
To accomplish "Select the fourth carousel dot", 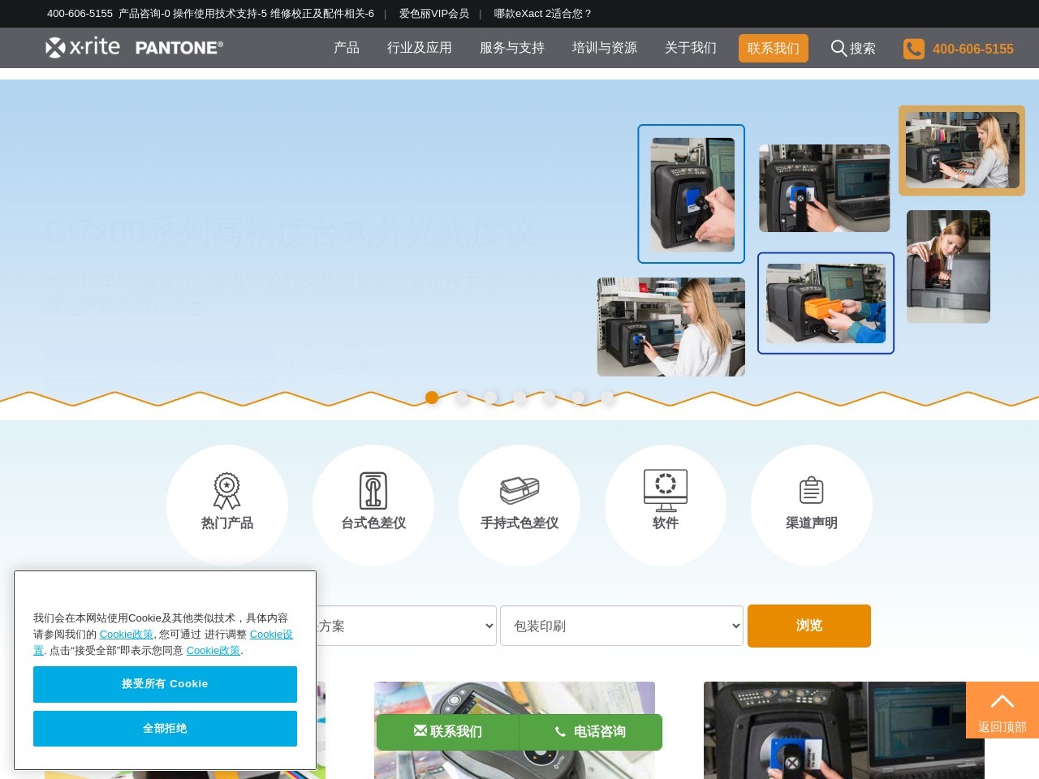I will [519, 398].
